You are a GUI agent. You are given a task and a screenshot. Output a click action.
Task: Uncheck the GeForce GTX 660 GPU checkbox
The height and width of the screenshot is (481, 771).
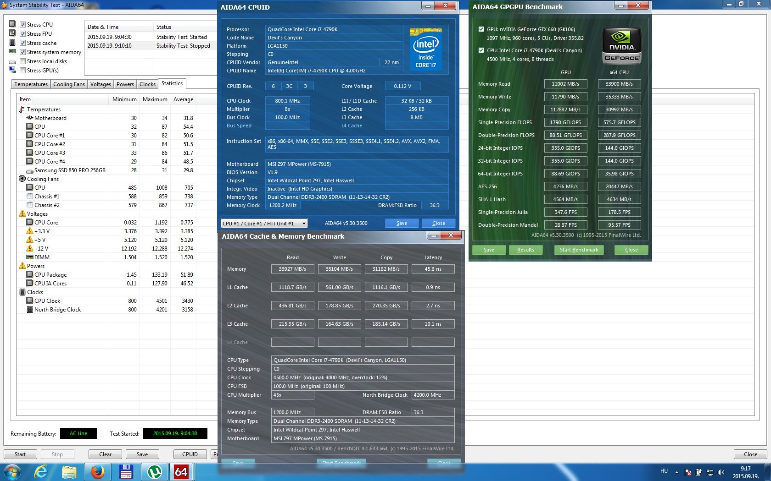point(481,29)
